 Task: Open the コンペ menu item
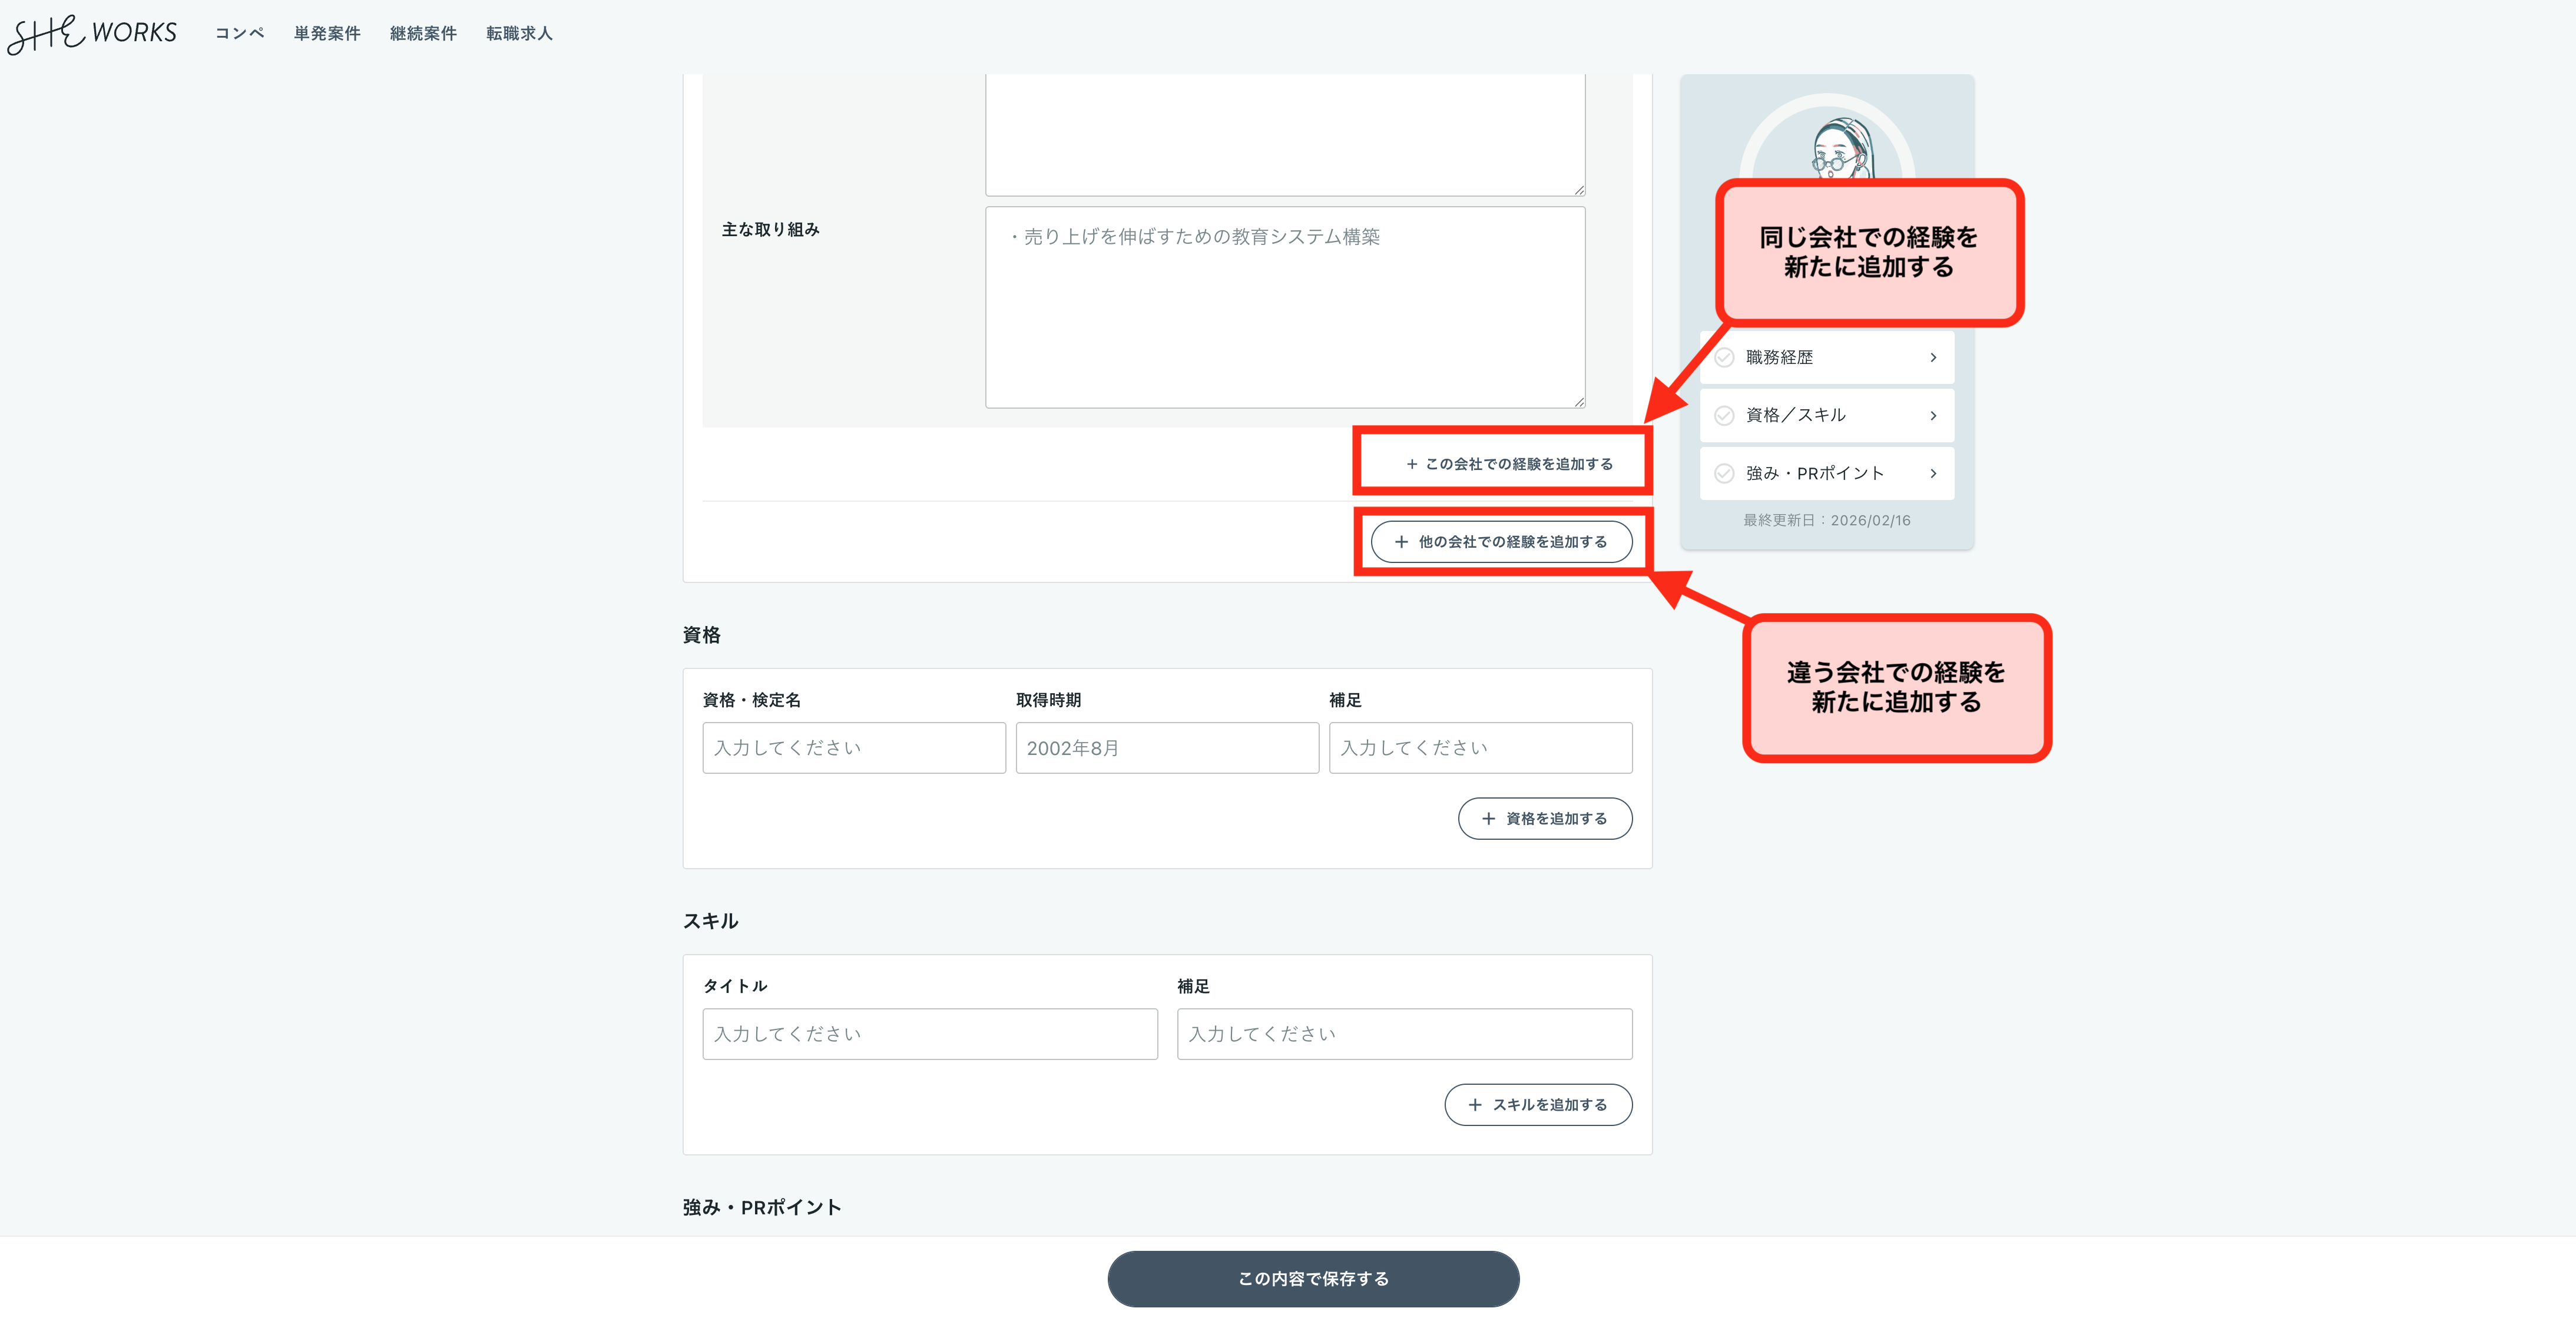pyautogui.click(x=240, y=34)
